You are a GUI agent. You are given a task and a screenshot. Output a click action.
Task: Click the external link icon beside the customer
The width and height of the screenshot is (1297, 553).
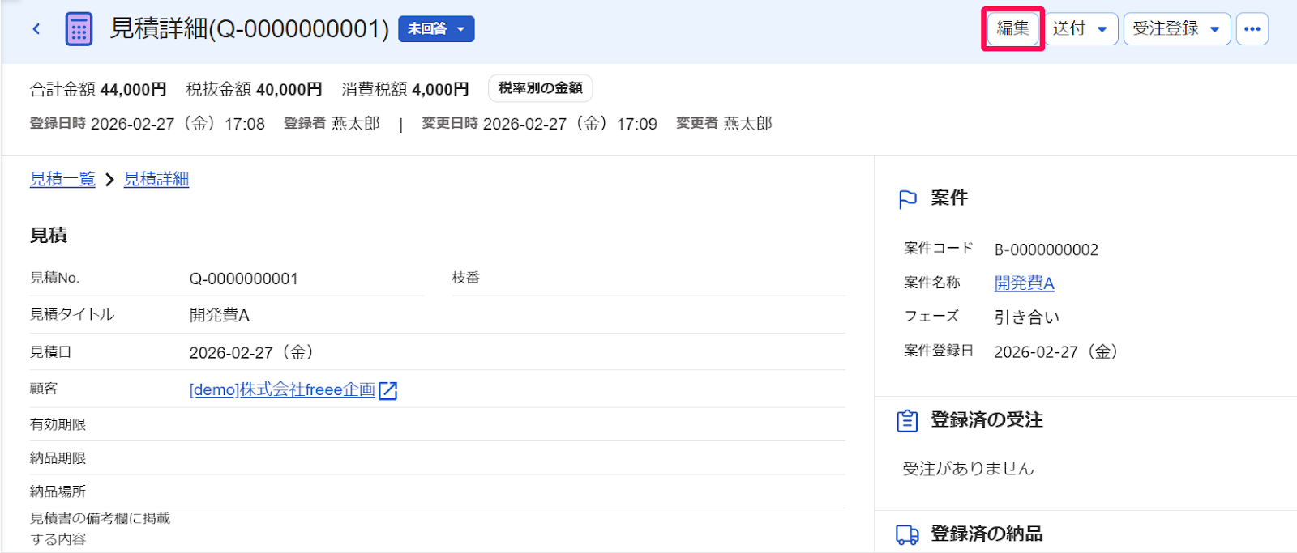[x=388, y=390]
